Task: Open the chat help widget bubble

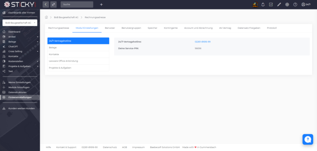Action: click(308, 139)
